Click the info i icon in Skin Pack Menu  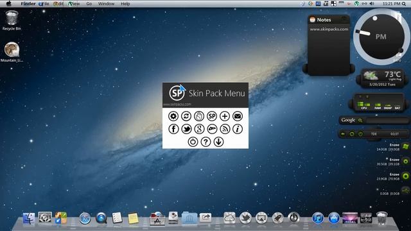click(238, 129)
